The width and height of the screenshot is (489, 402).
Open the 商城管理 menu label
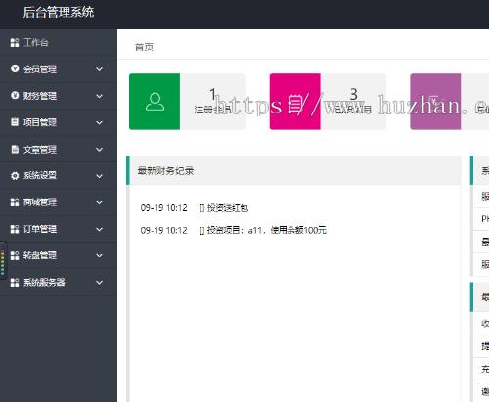pos(40,202)
